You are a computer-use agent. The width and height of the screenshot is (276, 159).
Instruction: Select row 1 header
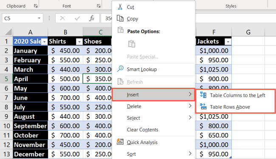6,41
